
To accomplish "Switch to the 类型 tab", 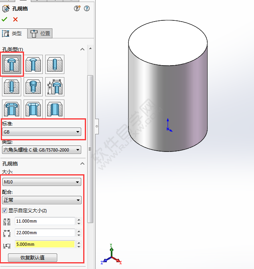I will 13,33.
